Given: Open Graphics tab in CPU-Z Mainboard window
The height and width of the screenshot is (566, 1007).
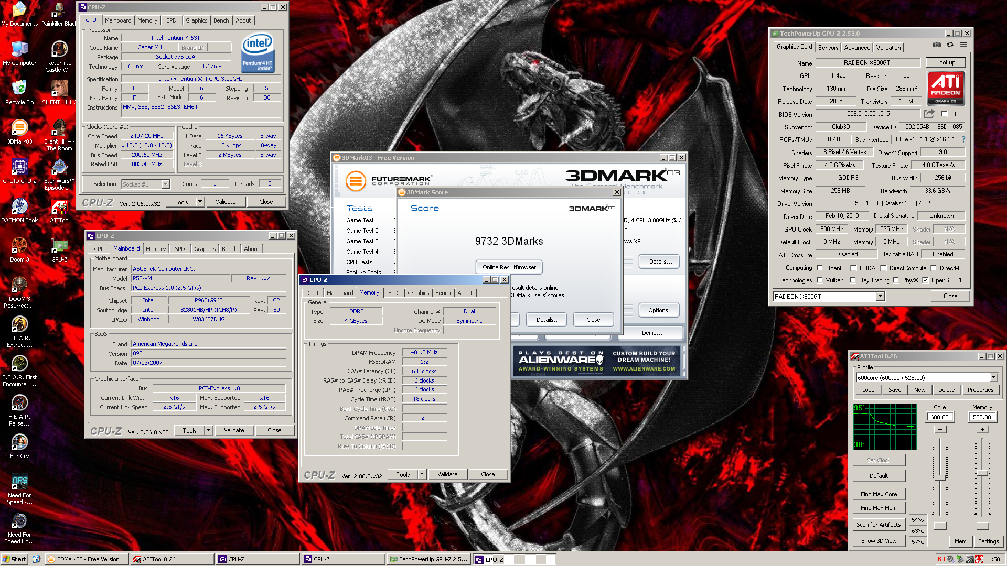Looking at the screenshot, I should click(x=205, y=249).
